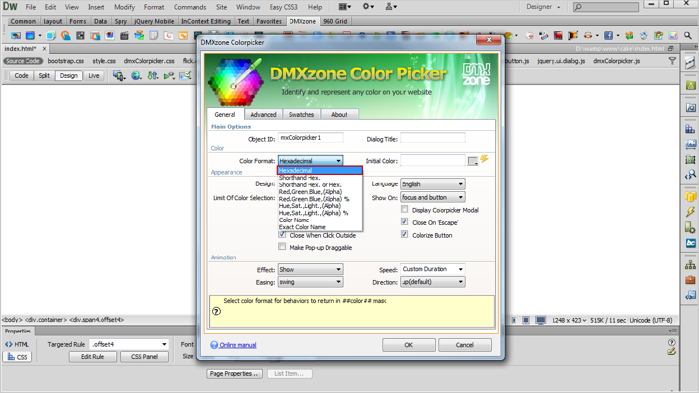Screen dimensions: 699x393
Task: Click the Site management icon in application bar
Action: (392, 7)
